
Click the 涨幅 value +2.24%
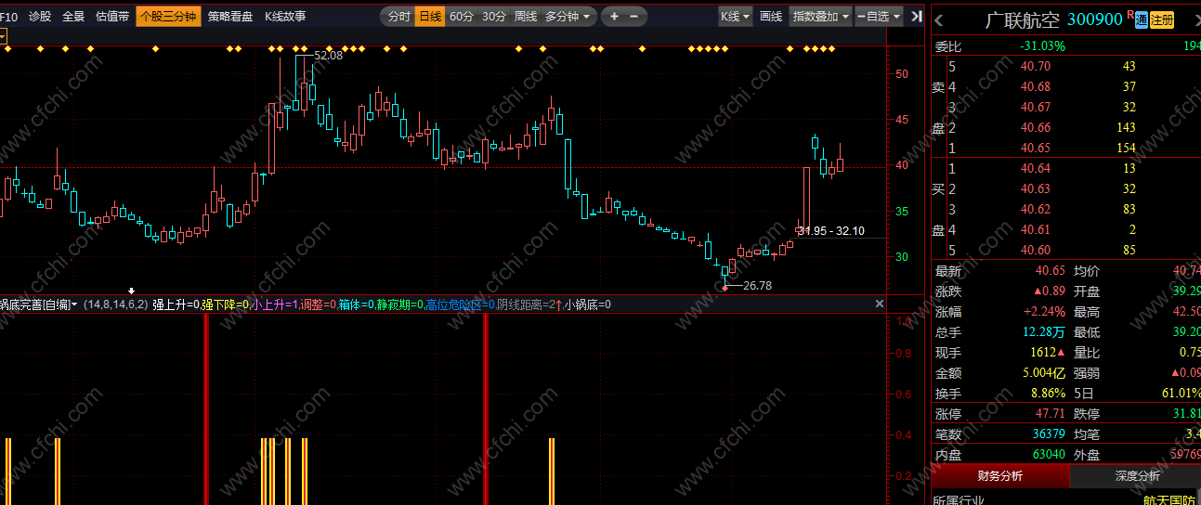pos(1044,311)
